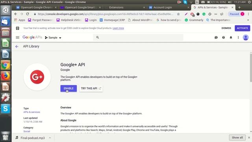
Task: Open the APIs & services type link
Action: 31,112
